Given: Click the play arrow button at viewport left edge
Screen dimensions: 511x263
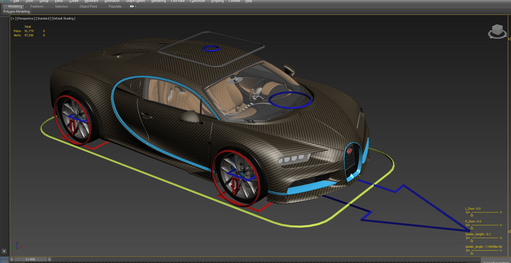Looking at the screenshot, I should tap(4, 251).
